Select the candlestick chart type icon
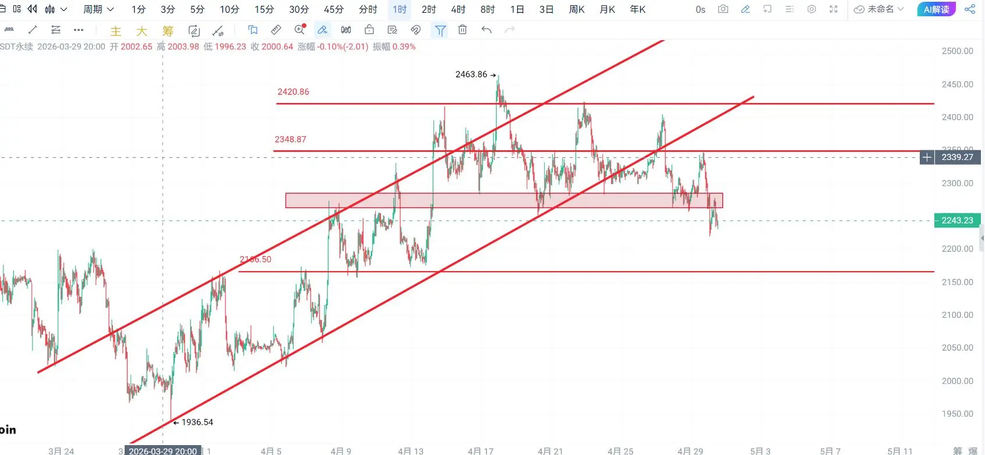 [x=50, y=9]
